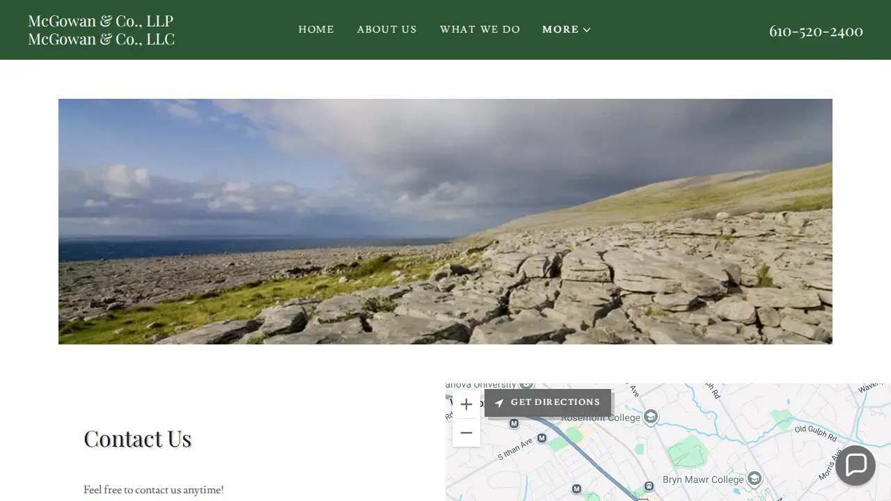Open the WHAT WE DO page
891x501 pixels.
pyautogui.click(x=480, y=29)
